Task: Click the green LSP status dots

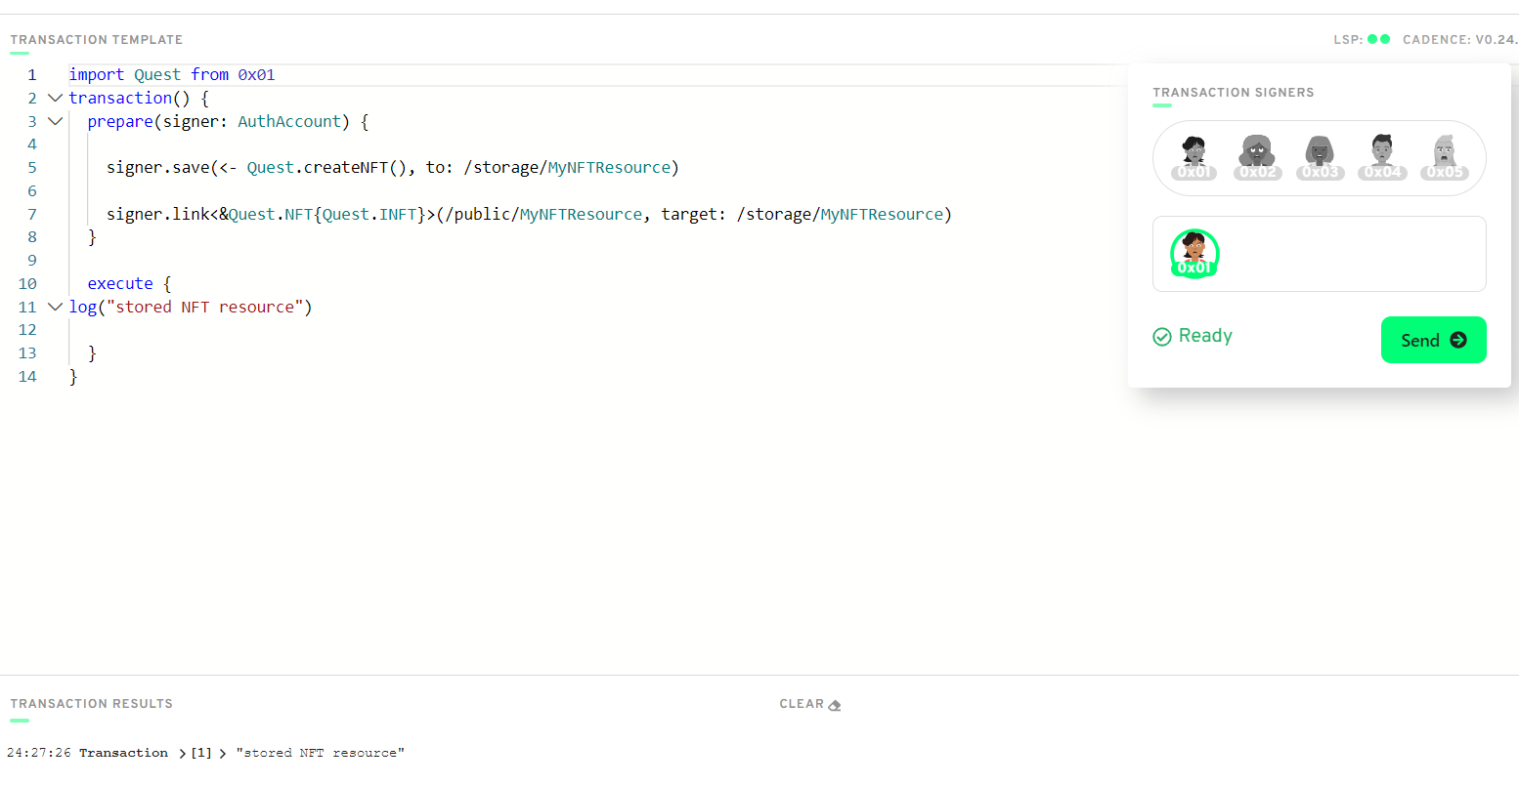Action: coord(1378,39)
